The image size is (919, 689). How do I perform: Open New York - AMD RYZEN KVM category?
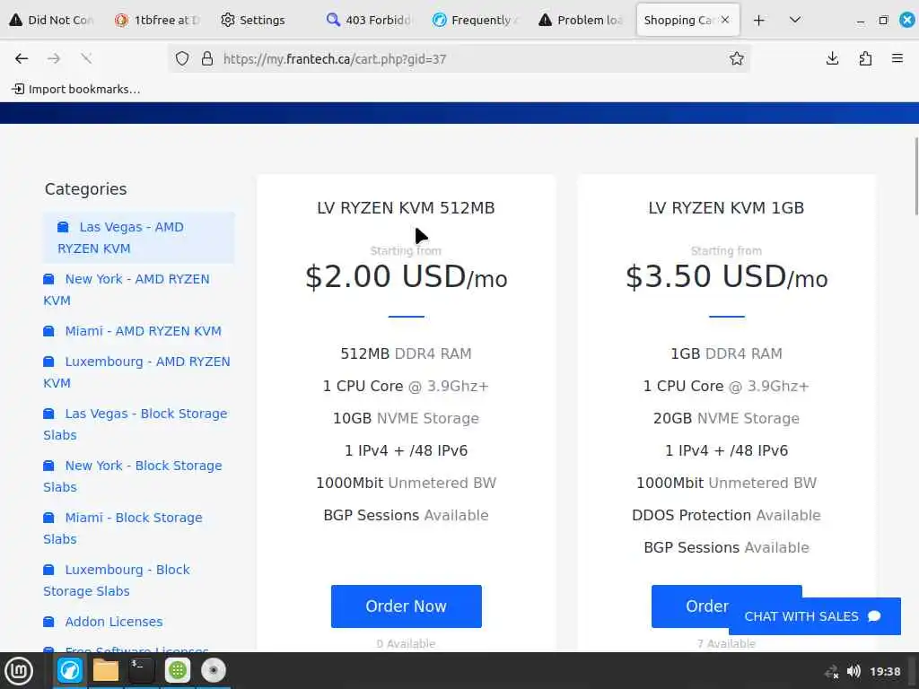[x=126, y=290]
